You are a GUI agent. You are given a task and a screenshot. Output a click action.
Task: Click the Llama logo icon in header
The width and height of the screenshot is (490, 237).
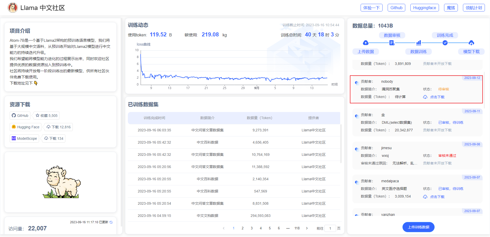(x=13, y=8)
